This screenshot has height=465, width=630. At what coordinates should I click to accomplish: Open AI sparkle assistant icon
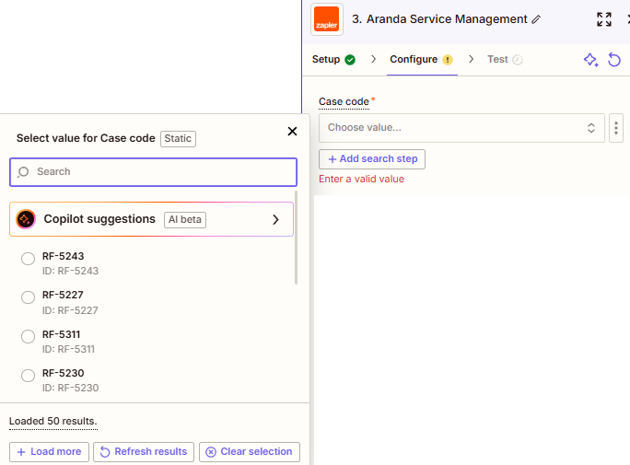[591, 60]
